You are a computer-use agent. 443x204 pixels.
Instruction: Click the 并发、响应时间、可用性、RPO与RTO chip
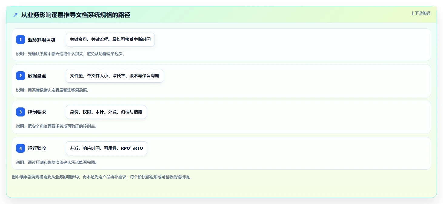tap(106, 148)
